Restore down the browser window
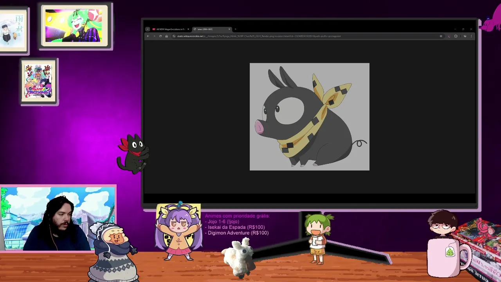This screenshot has height=282, width=501. pos(463,29)
